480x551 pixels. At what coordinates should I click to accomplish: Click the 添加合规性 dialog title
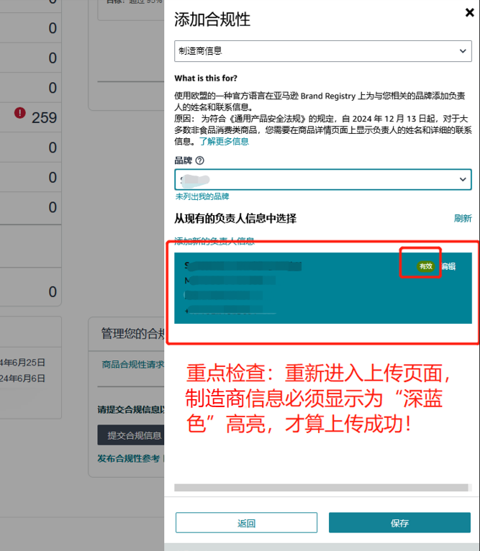[x=212, y=19]
